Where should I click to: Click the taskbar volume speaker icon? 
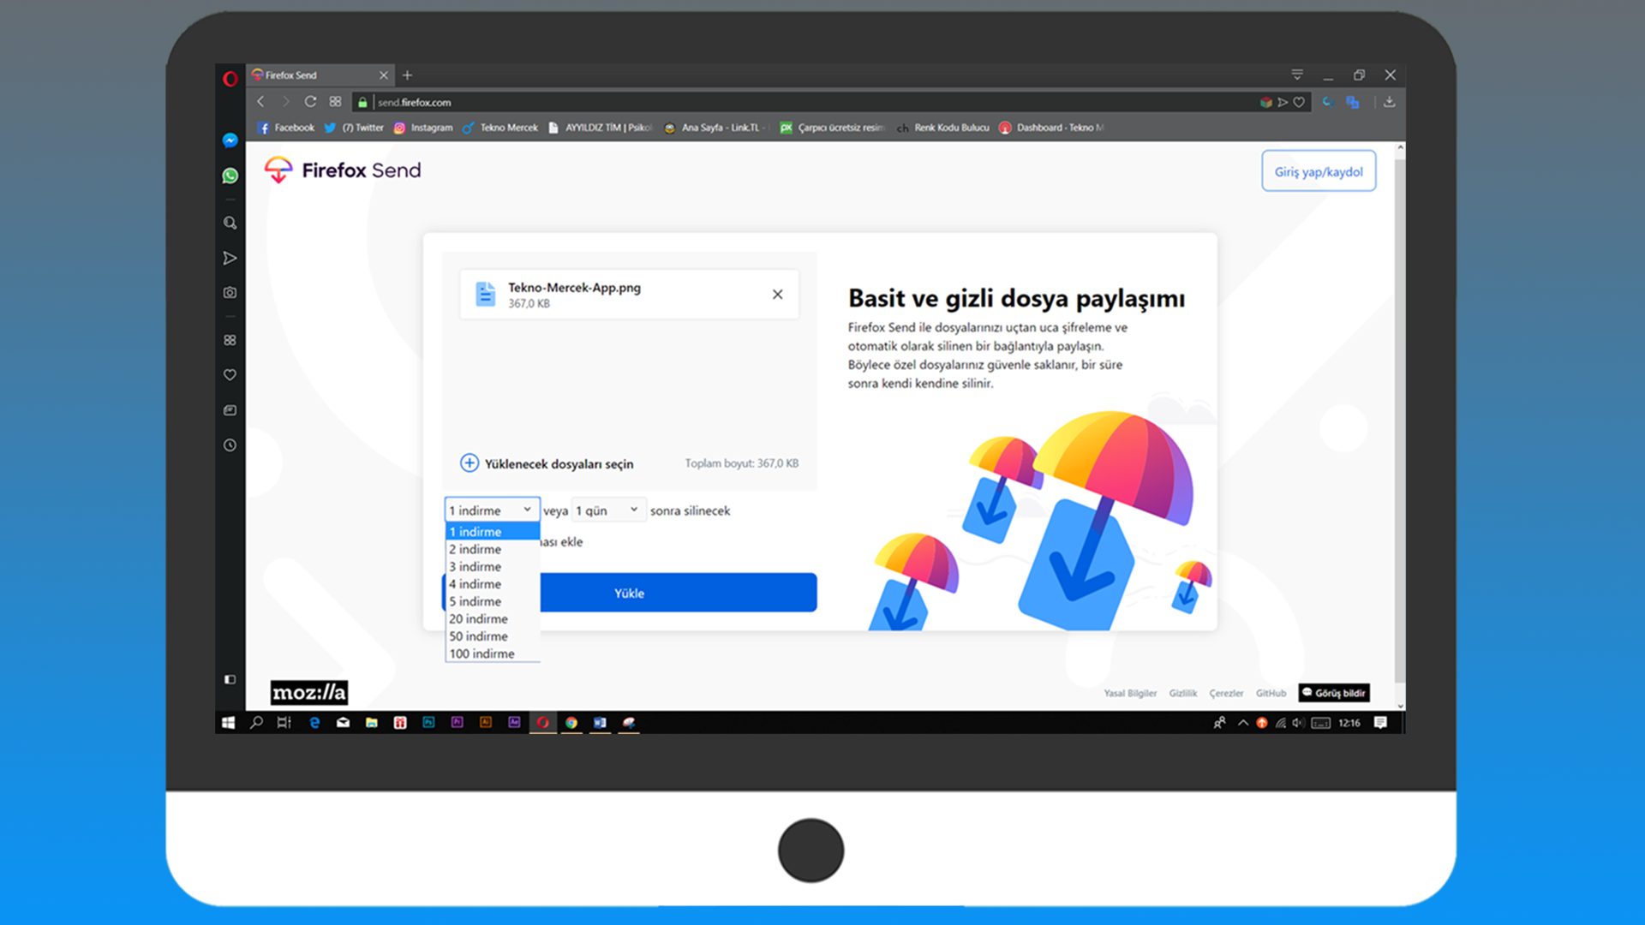(1299, 723)
